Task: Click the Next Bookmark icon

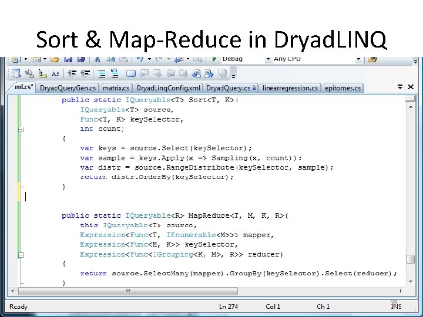Action: 157,73
